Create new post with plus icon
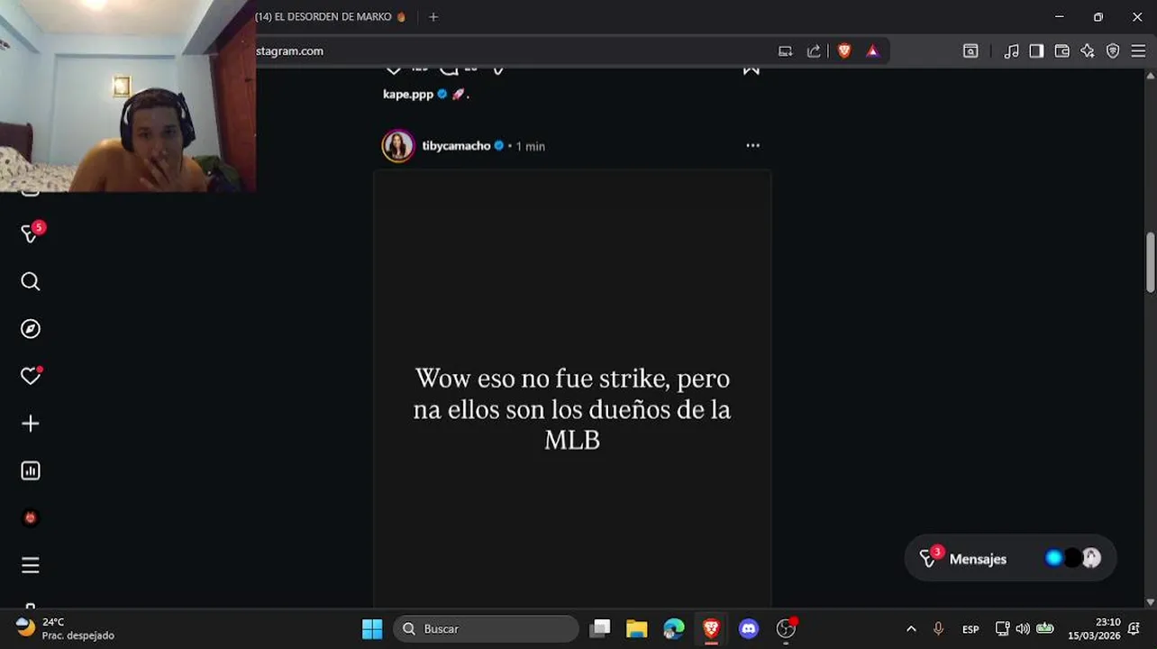The width and height of the screenshot is (1157, 649). point(31,424)
